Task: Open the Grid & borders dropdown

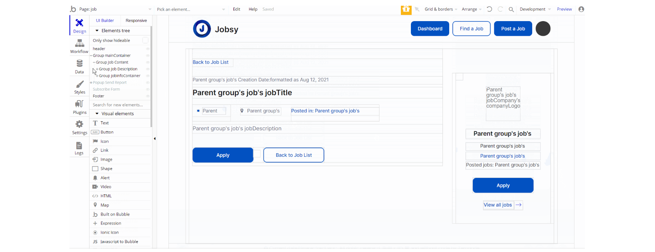Action: pyautogui.click(x=441, y=9)
